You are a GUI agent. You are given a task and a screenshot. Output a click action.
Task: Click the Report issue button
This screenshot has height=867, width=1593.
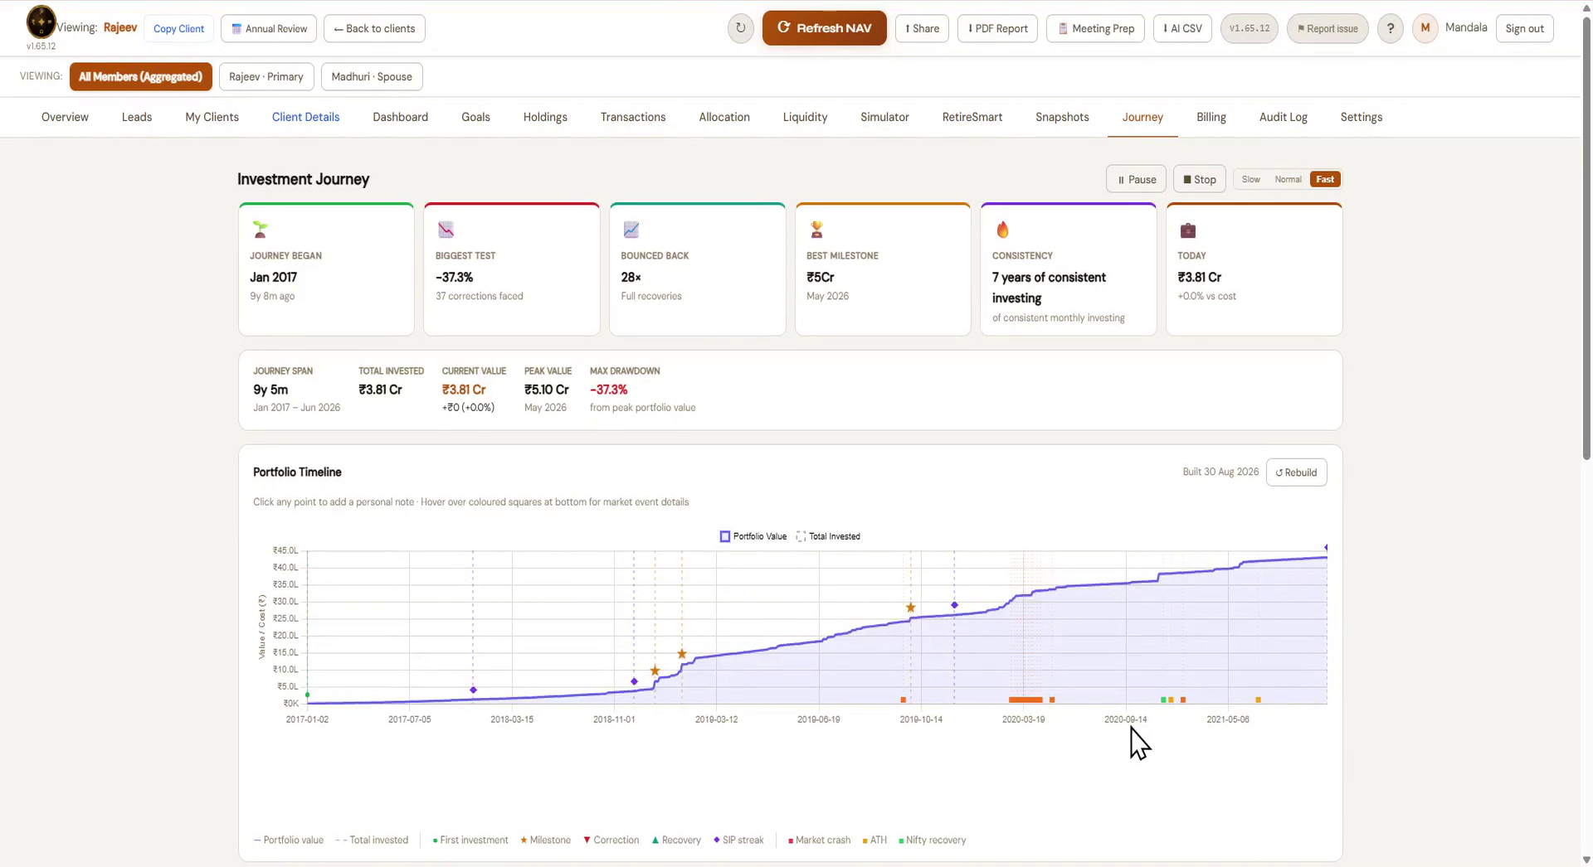tap(1327, 28)
